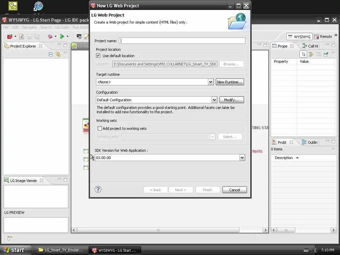Click the Problems panel horizontal scrollbar thumb

286,230
